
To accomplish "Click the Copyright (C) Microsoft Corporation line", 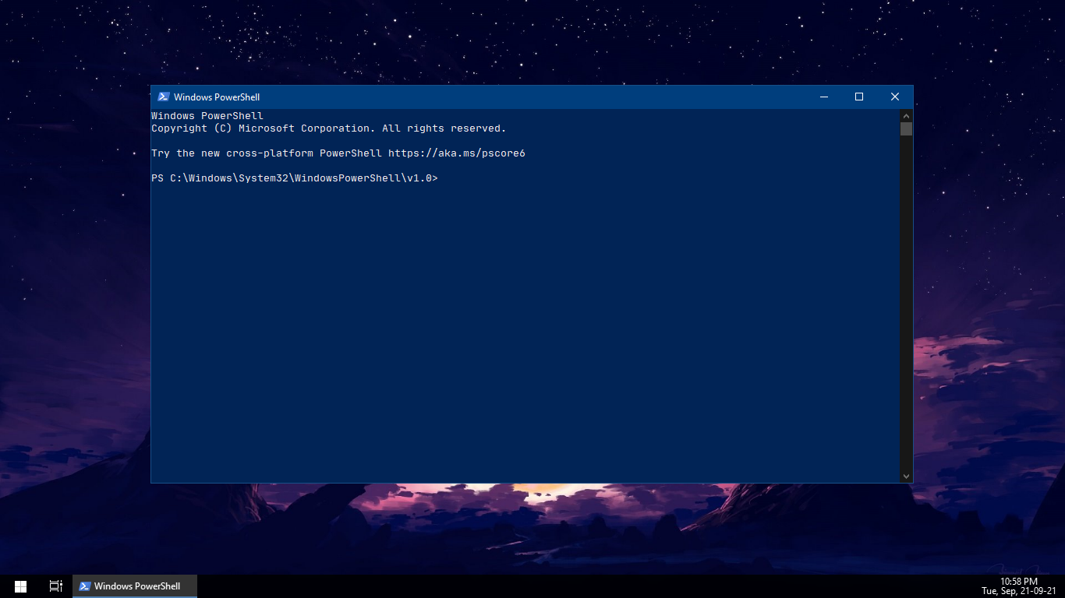I will tap(329, 128).
